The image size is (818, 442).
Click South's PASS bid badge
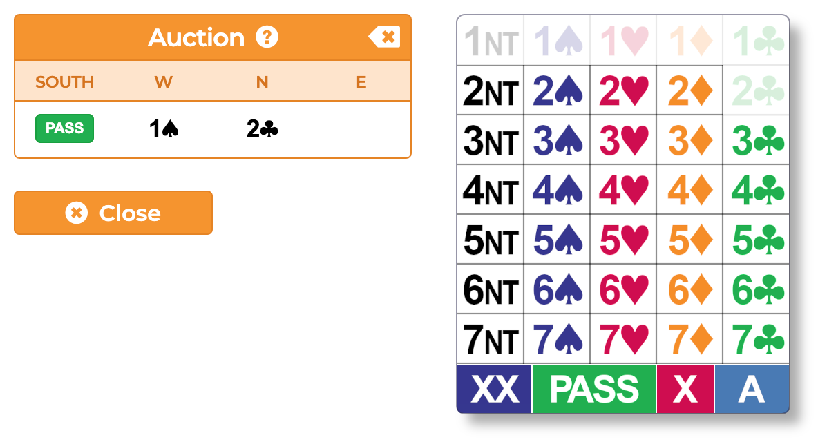[64, 128]
